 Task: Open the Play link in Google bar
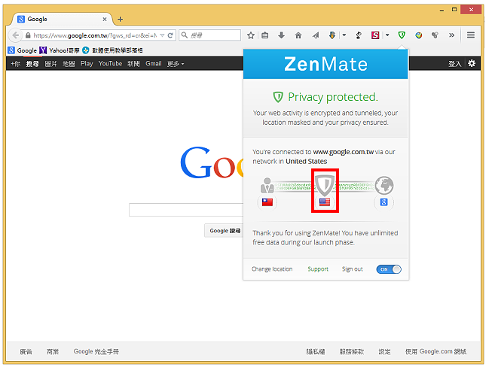pyautogui.click(x=87, y=64)
